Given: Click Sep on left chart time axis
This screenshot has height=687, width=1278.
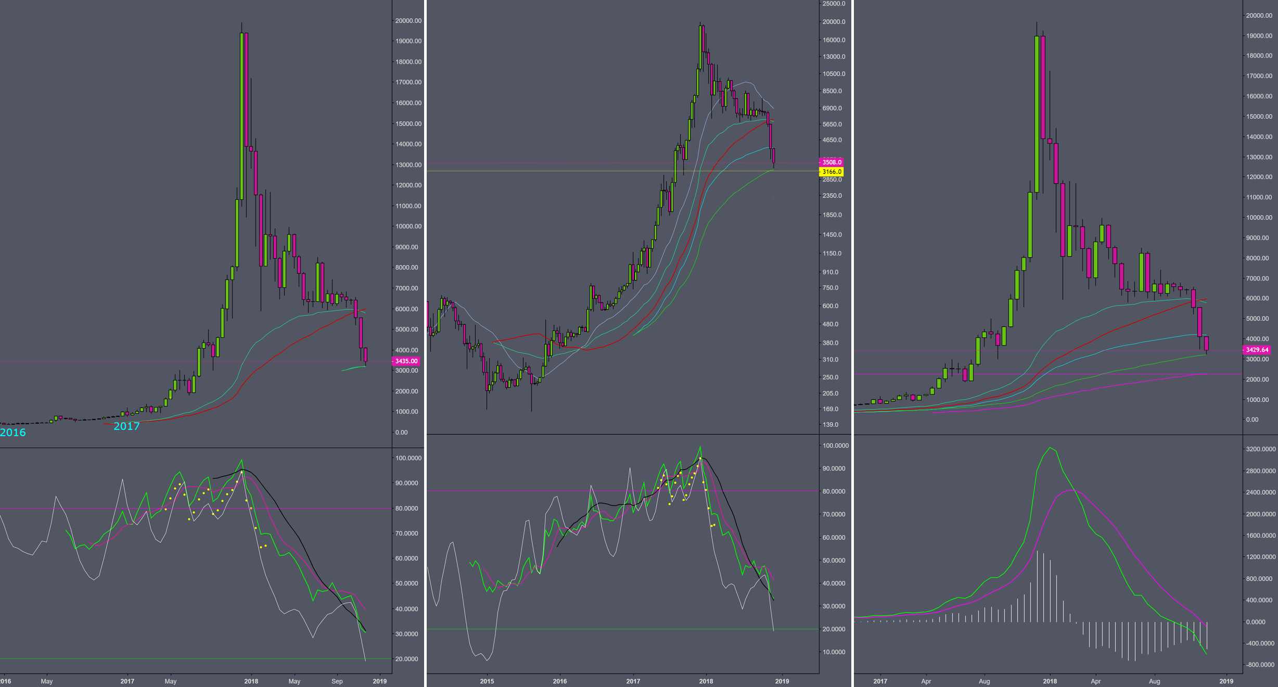Looking at the screenshot, I should coord(337,681).
